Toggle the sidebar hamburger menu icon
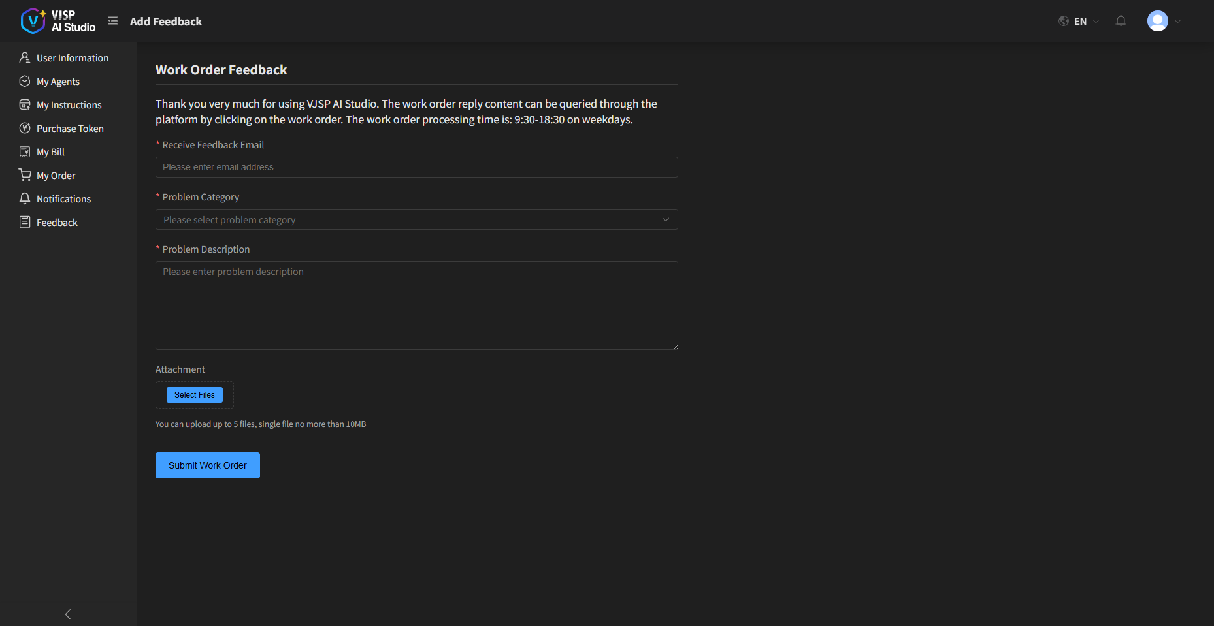1214x626 pixels. (x=113, y=21)
